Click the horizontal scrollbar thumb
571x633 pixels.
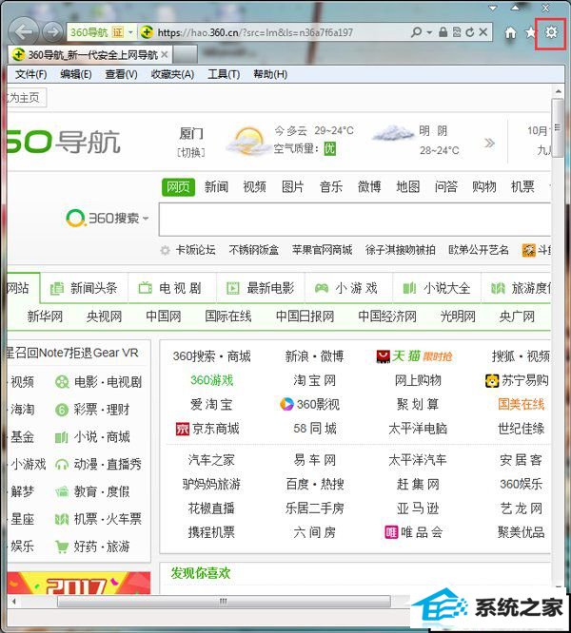coord(224,602)
